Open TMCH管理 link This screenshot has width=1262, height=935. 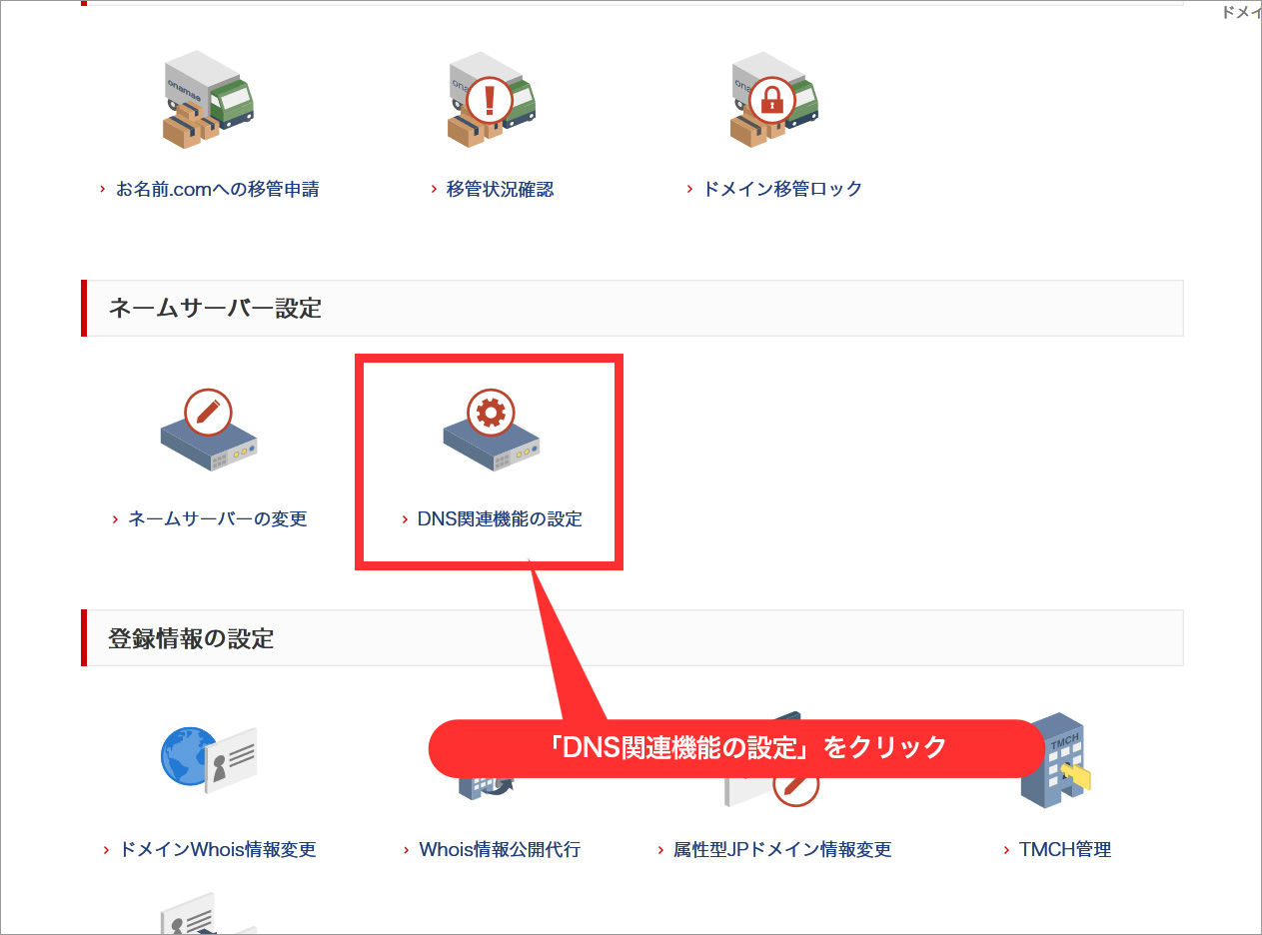1065,850
